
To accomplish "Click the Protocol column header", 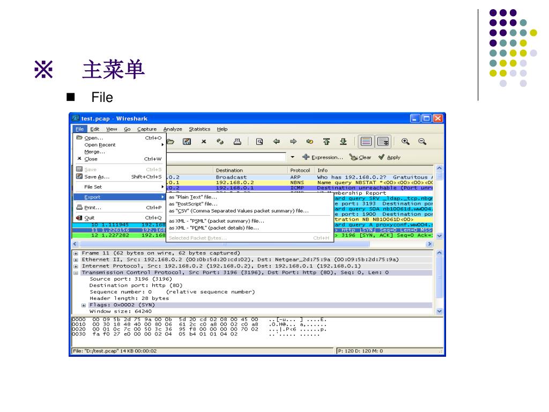I will click(x=301, y=170).
